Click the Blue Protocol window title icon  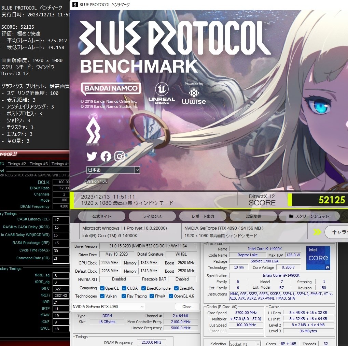click(75, 4)
